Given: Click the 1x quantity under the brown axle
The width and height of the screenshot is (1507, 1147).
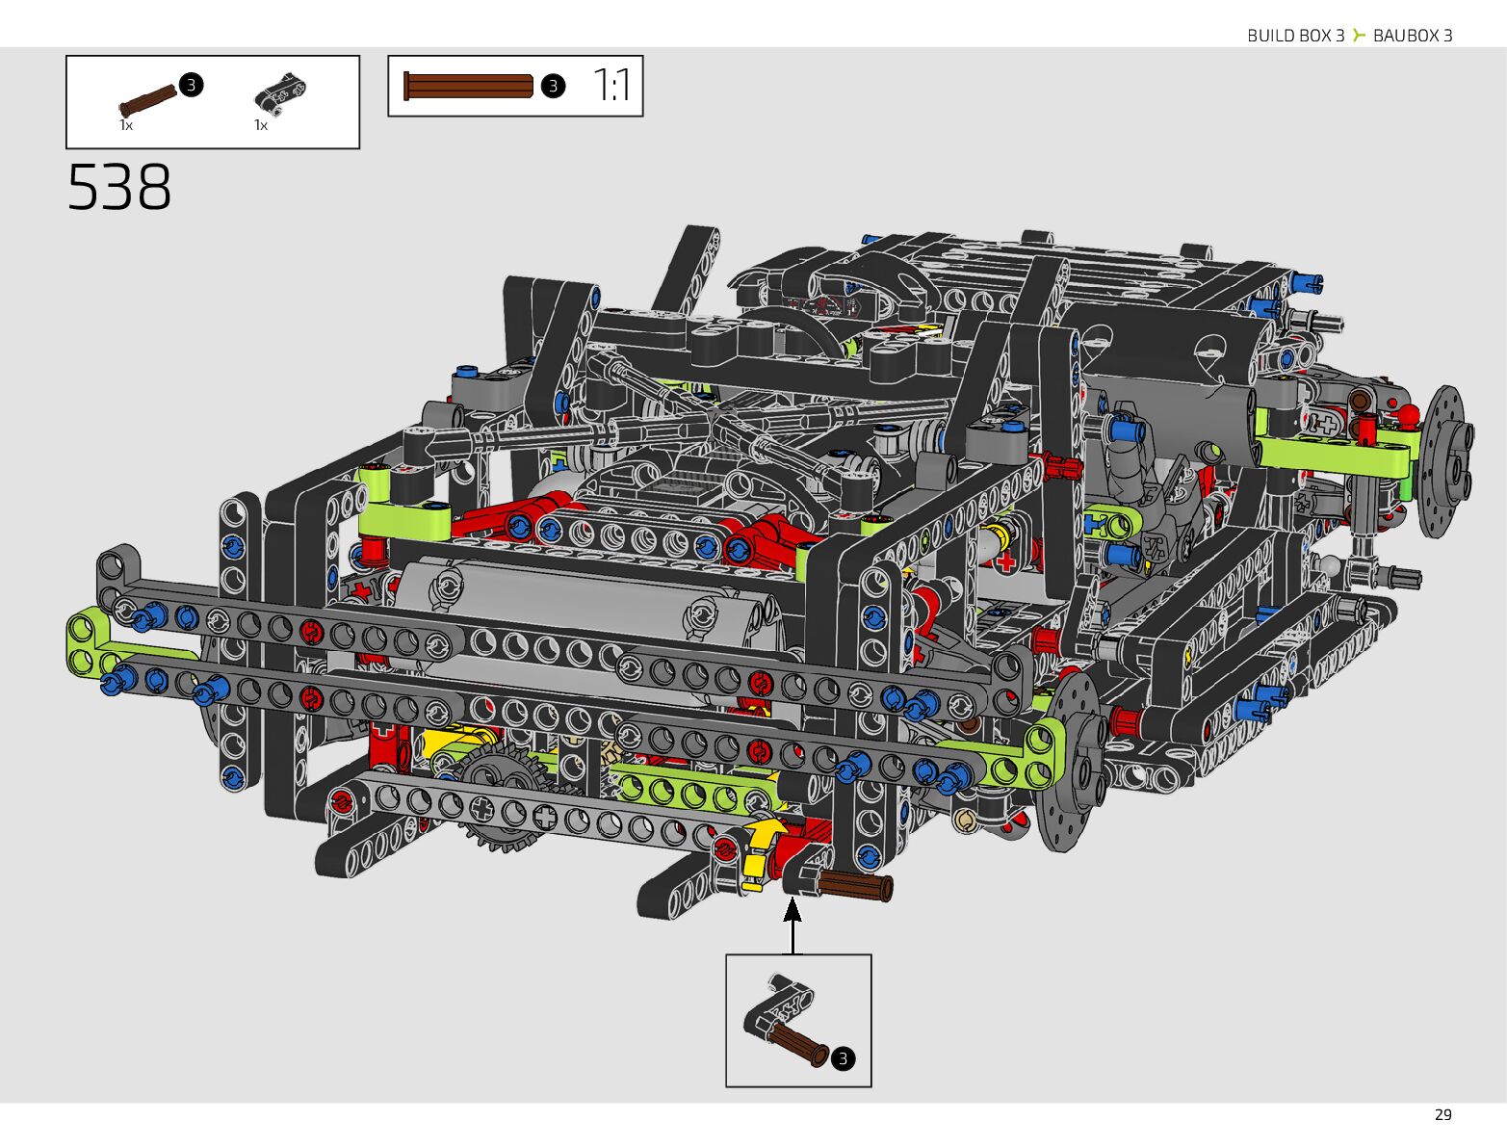Looking at the screenshot, I should coord(126,125).
